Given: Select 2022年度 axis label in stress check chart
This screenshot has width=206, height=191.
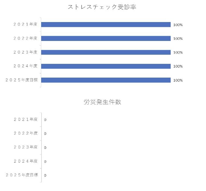Looking at the screenshot, I should (x=25, y=38).
